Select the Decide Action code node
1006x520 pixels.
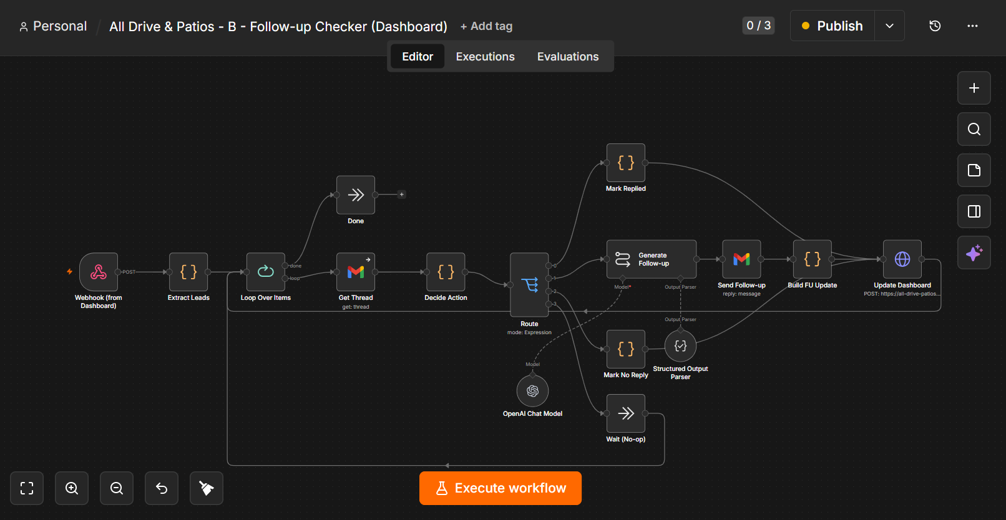446,272
